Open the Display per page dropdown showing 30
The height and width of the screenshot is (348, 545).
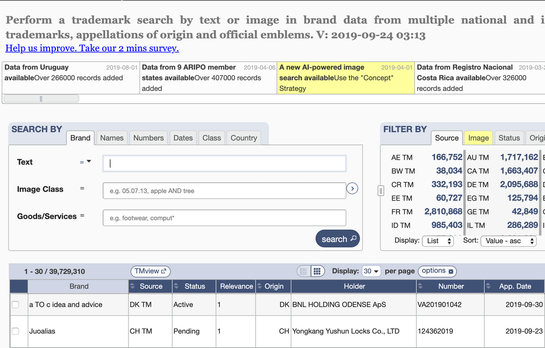[372, 271]
